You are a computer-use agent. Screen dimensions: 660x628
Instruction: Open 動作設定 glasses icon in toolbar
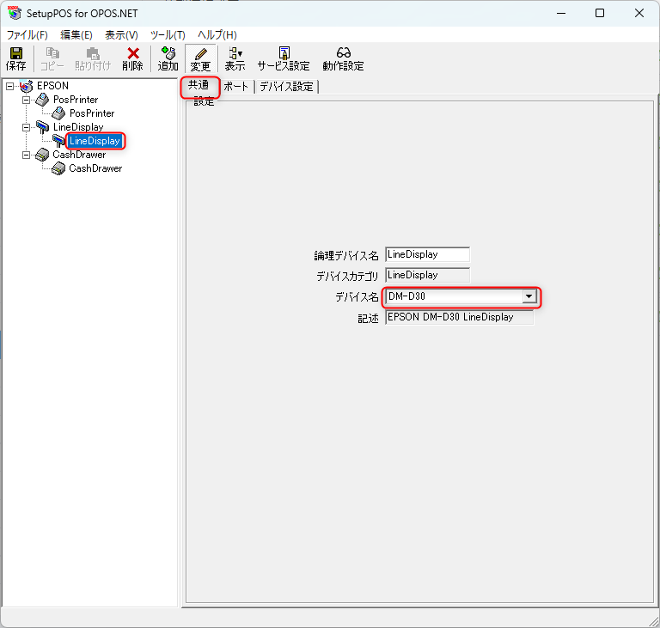click(343, 52)
